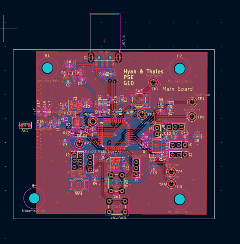The image size is (240, 244).
Task: Click the 'Hyan & Thales' silkscreen text
Action: 144,72
